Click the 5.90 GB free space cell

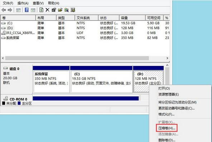click(153, 23)
